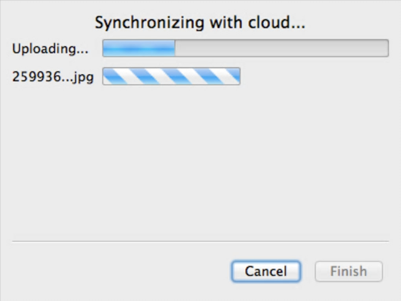401x301 pixels.
Task: Click the blue filled part of the Uploading bar
Action: click(x=139, y=48)
